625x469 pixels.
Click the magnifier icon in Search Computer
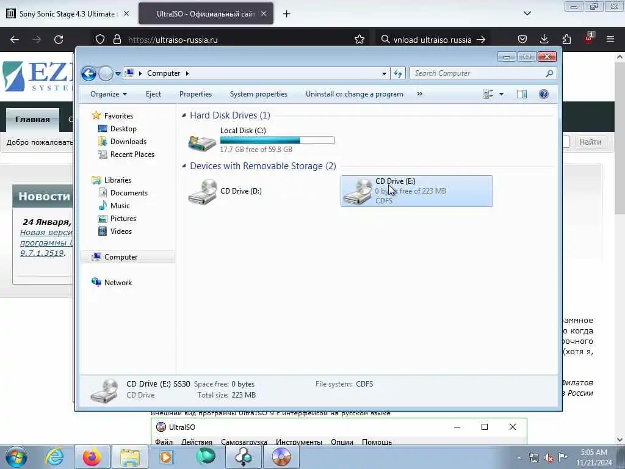tap(549, 73)
